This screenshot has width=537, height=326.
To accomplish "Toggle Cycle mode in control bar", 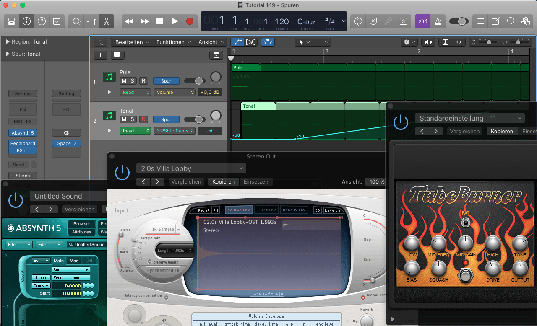I will pos(358,21).
